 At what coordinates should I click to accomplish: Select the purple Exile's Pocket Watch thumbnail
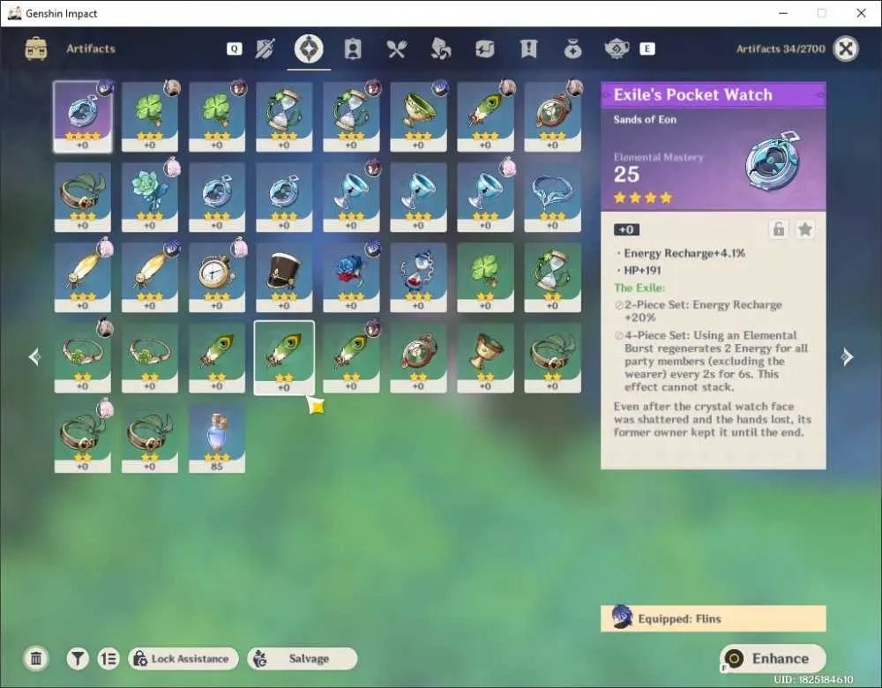(83, 116)
